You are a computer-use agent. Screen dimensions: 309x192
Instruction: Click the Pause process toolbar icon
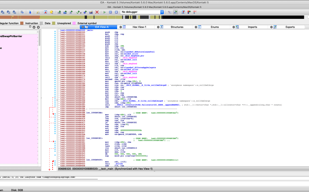click(110, 12)
